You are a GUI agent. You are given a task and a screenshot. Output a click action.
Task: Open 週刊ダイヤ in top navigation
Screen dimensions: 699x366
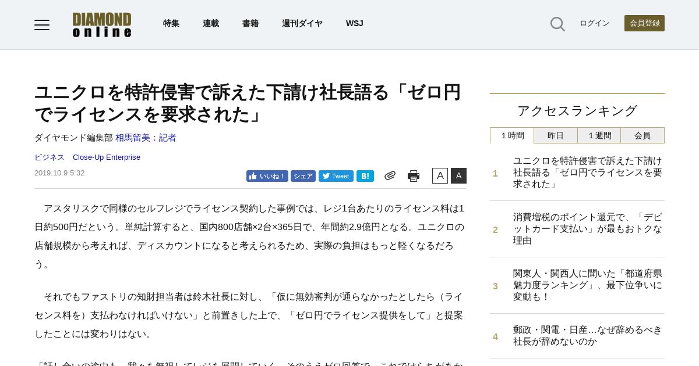pos(302,23)
